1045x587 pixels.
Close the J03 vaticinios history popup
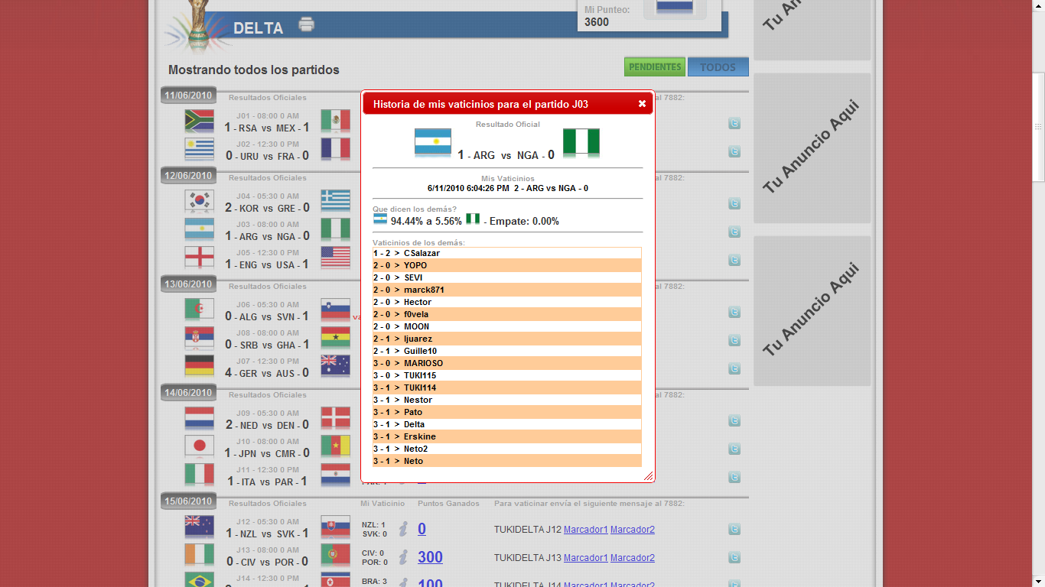[642, 104]
